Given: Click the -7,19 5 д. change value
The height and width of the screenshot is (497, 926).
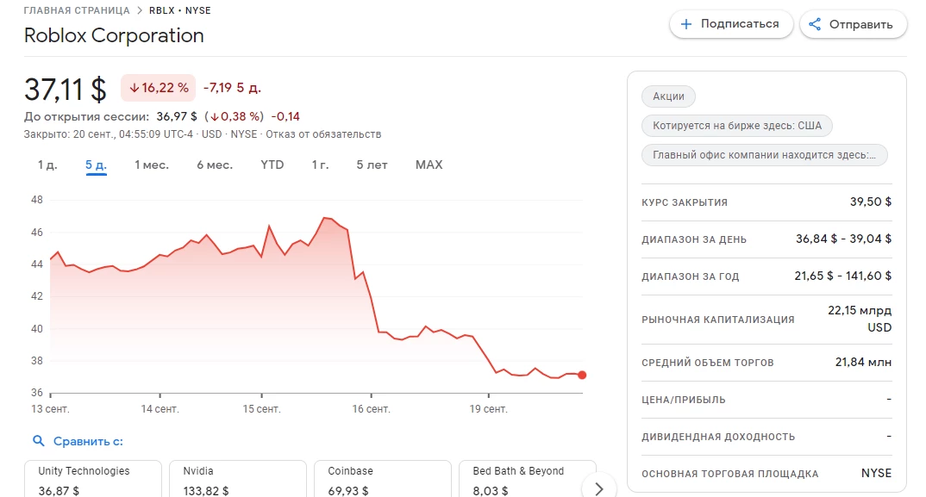Looking at the screenshot, I should [232, 88].
